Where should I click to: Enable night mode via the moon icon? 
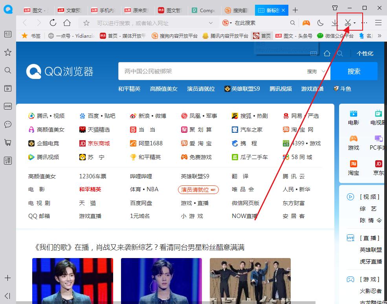click(320, 23)
